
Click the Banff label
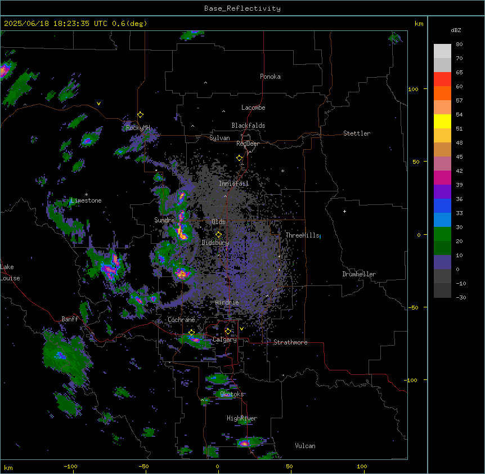(70, 319)
